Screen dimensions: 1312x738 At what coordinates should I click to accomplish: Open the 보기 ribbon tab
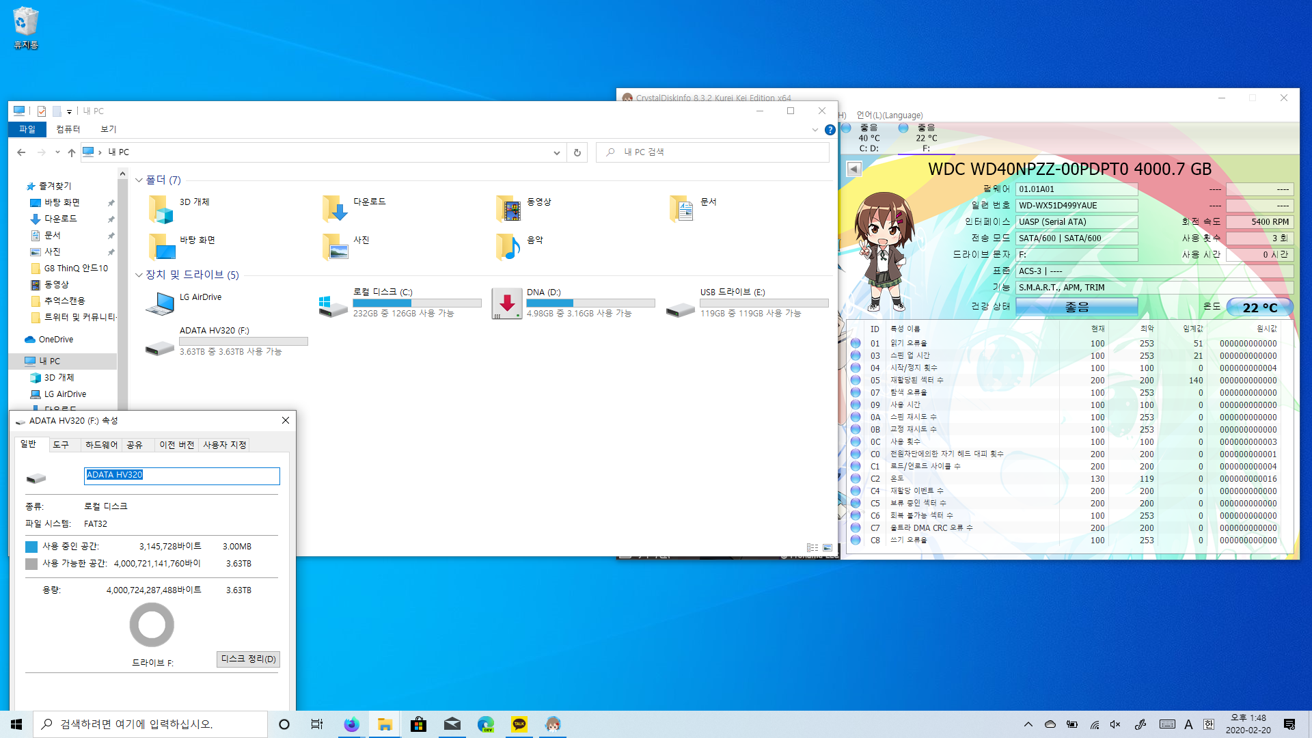pyautogui.click(x=109, y=129)
